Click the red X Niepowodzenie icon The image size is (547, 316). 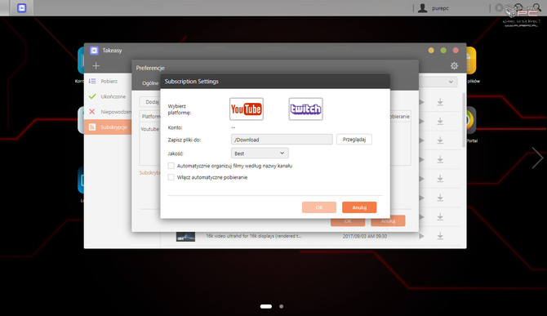92,112
